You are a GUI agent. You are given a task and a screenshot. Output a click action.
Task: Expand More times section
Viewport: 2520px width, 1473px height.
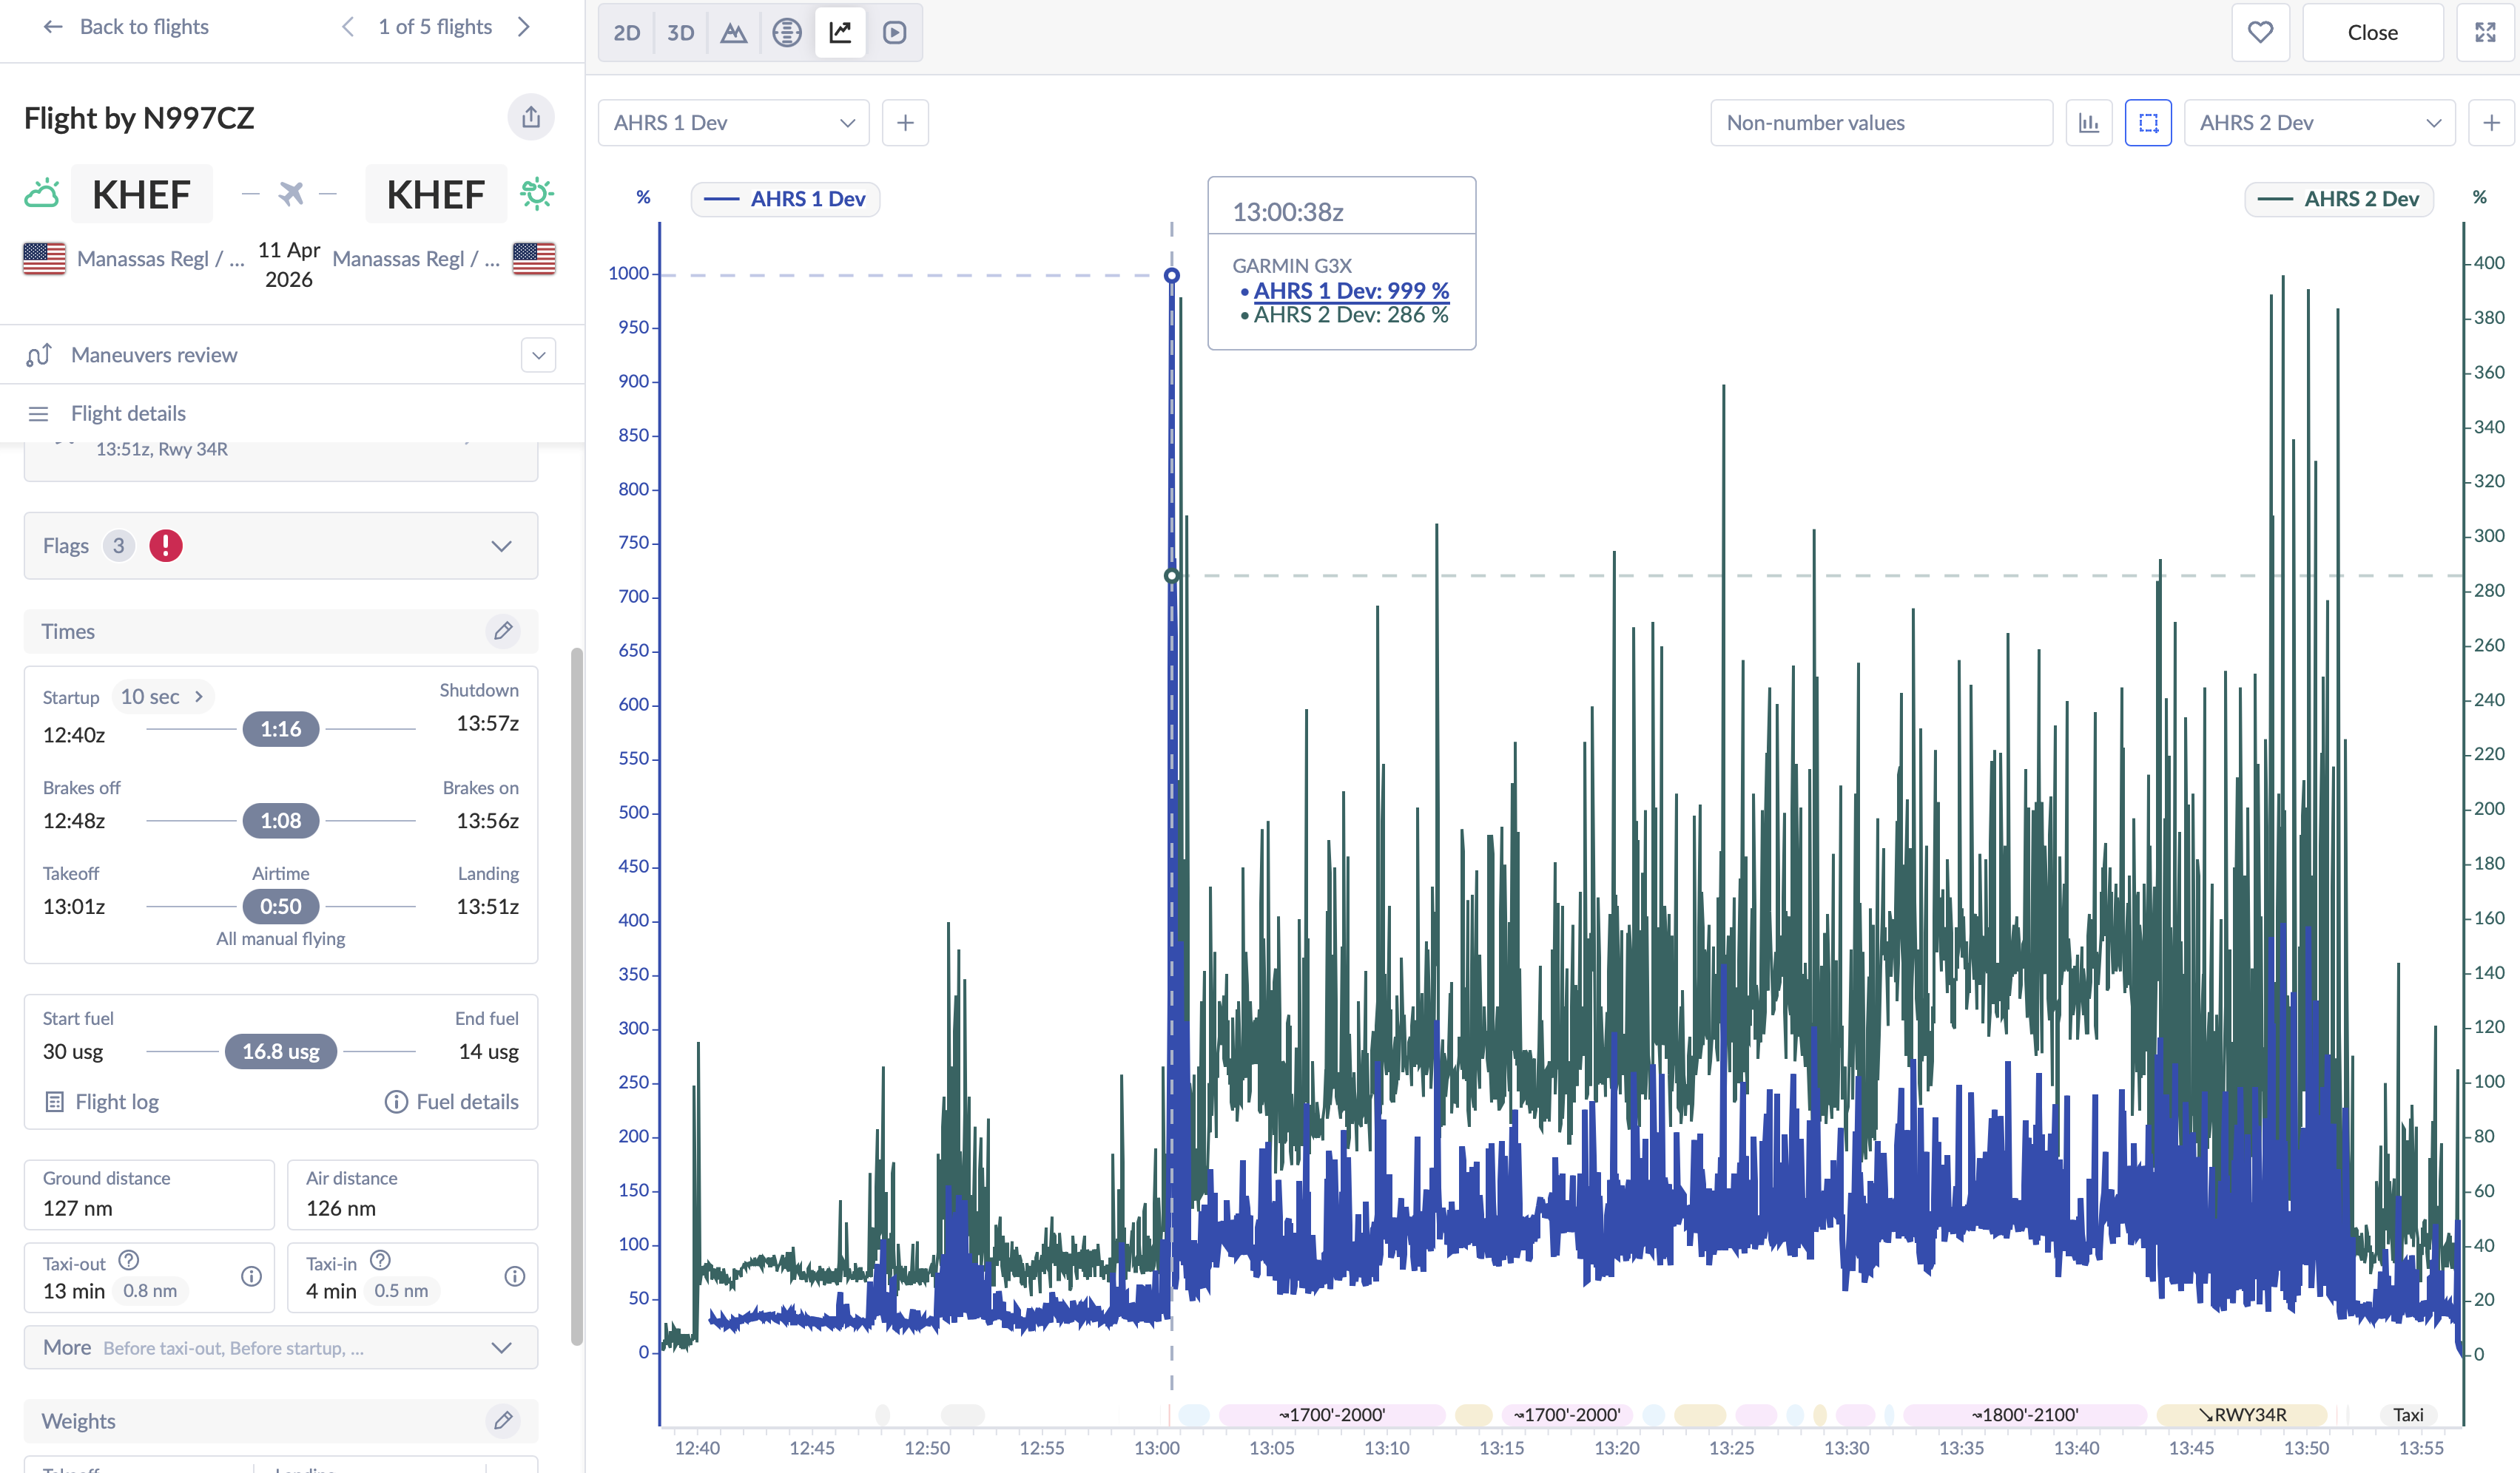click(x=281, y=1347)
